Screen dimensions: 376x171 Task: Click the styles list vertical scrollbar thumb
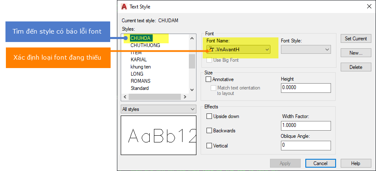192,61
